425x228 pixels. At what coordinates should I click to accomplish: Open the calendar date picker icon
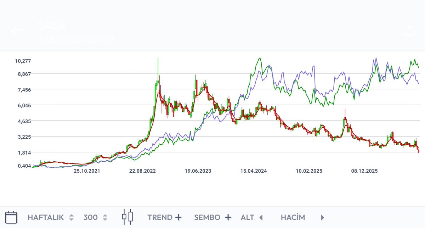click(x=11, y=217)
